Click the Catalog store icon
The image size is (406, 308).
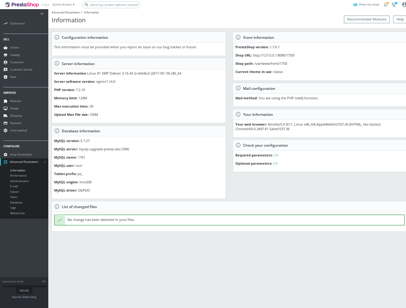tap(6, 55)
